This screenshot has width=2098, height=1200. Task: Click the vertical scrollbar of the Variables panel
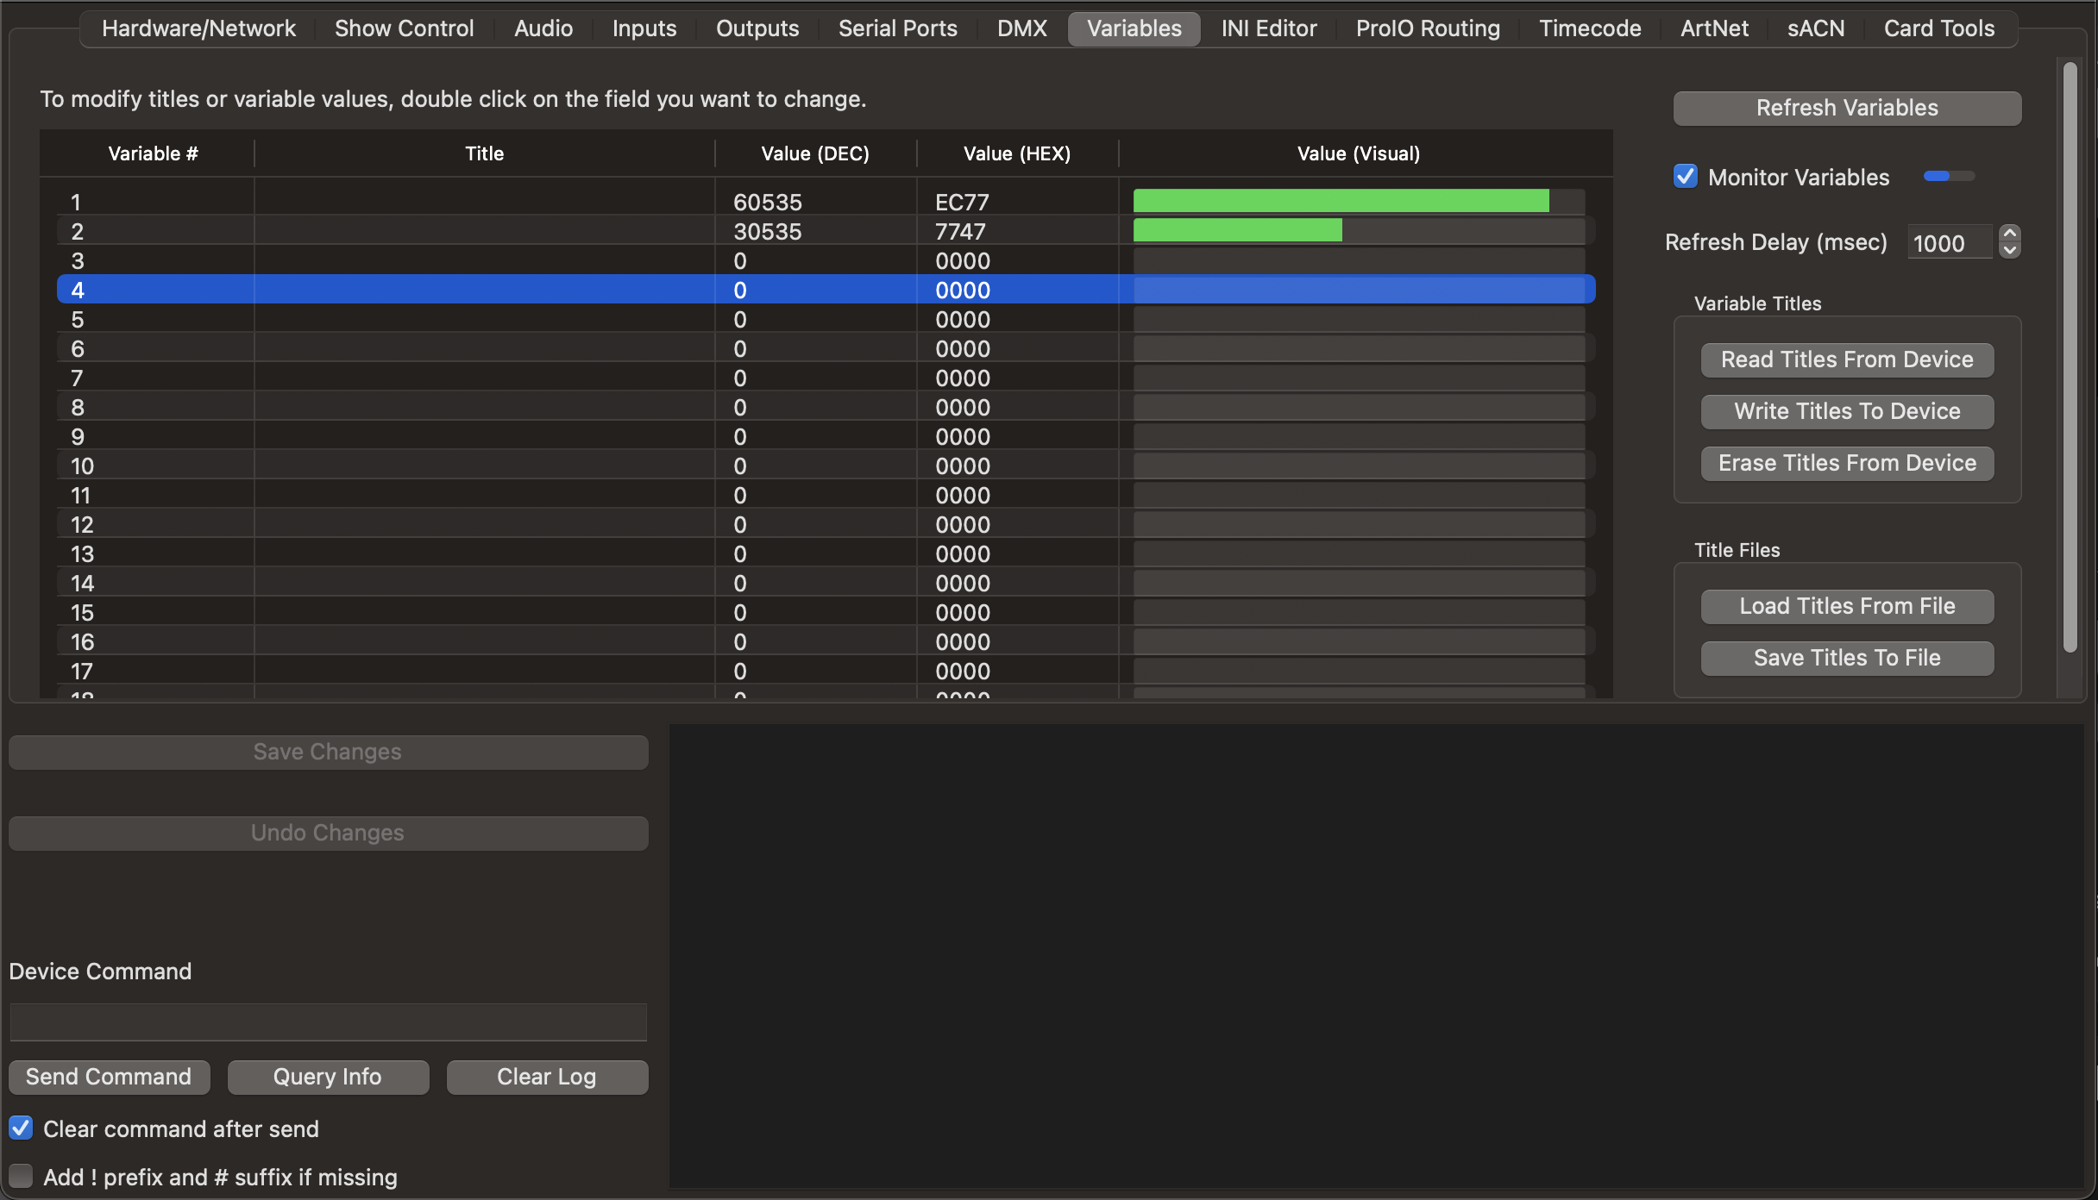(2070, 357)
